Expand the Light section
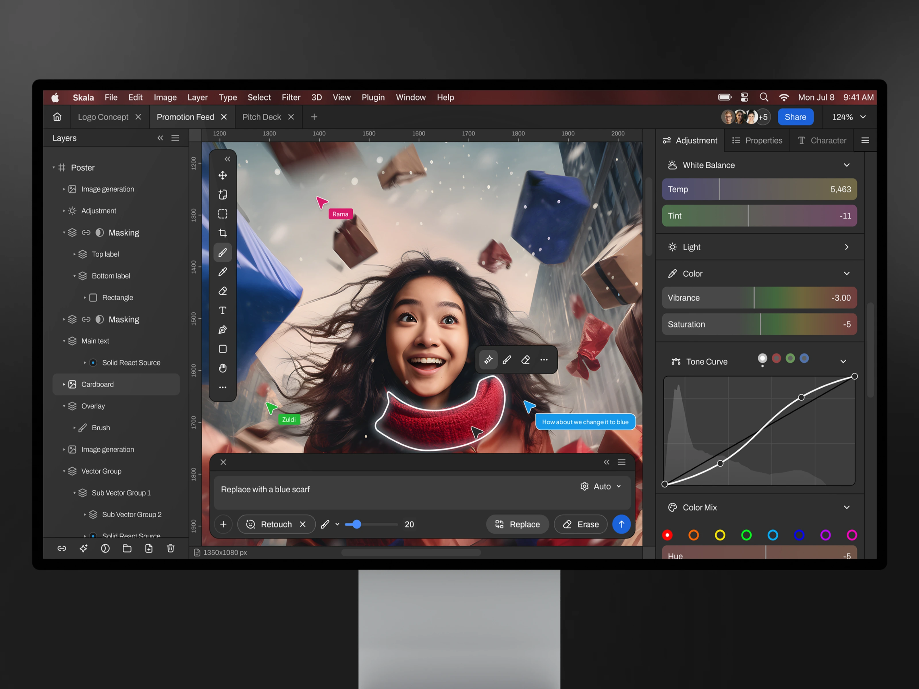 point(847,247)
